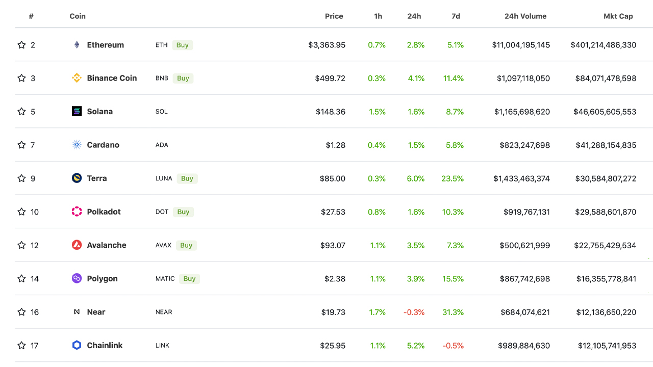
Task: Star the Terra row as favorite
Action: pos(21,178)
